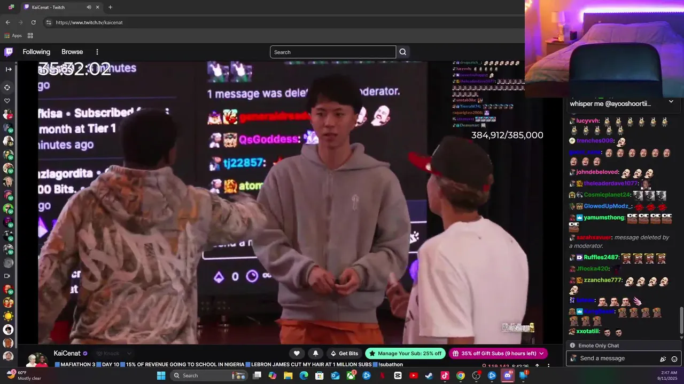
Task: Click username Ruffles2487 in chat
Action: [x=601, y=257]
